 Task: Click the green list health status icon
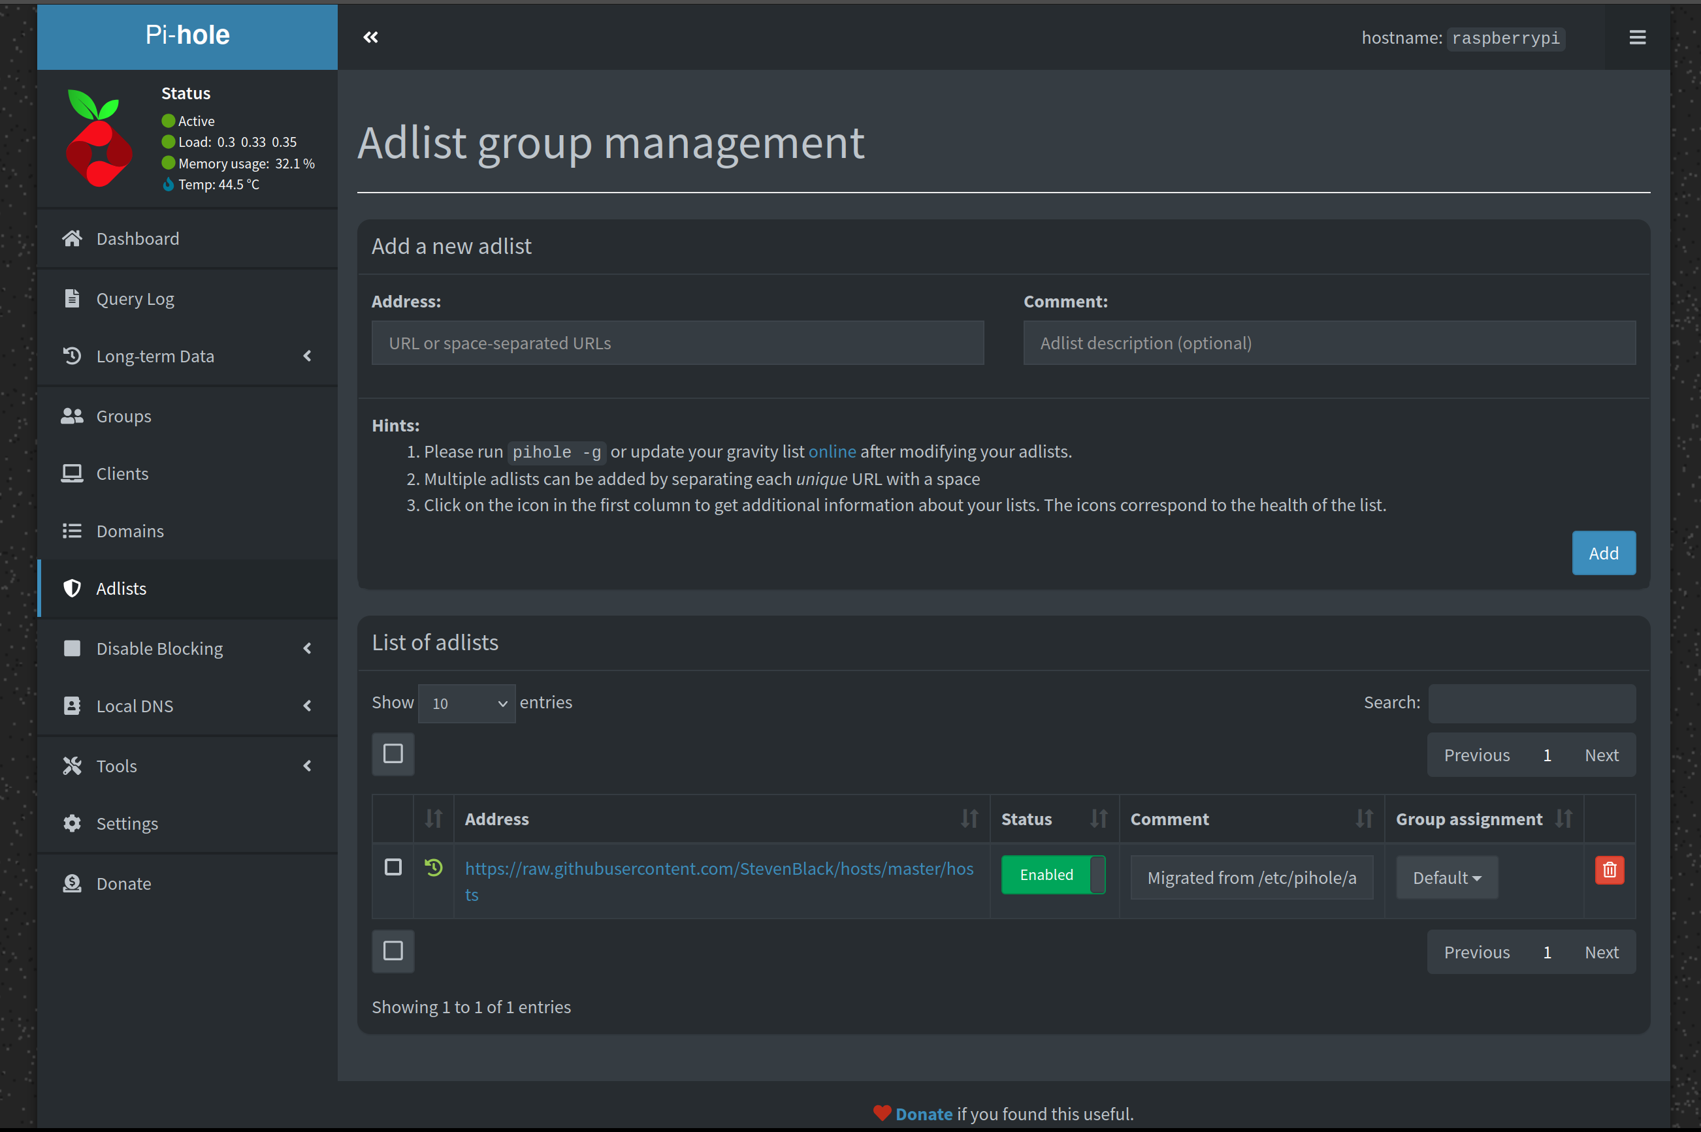[433, 867]
